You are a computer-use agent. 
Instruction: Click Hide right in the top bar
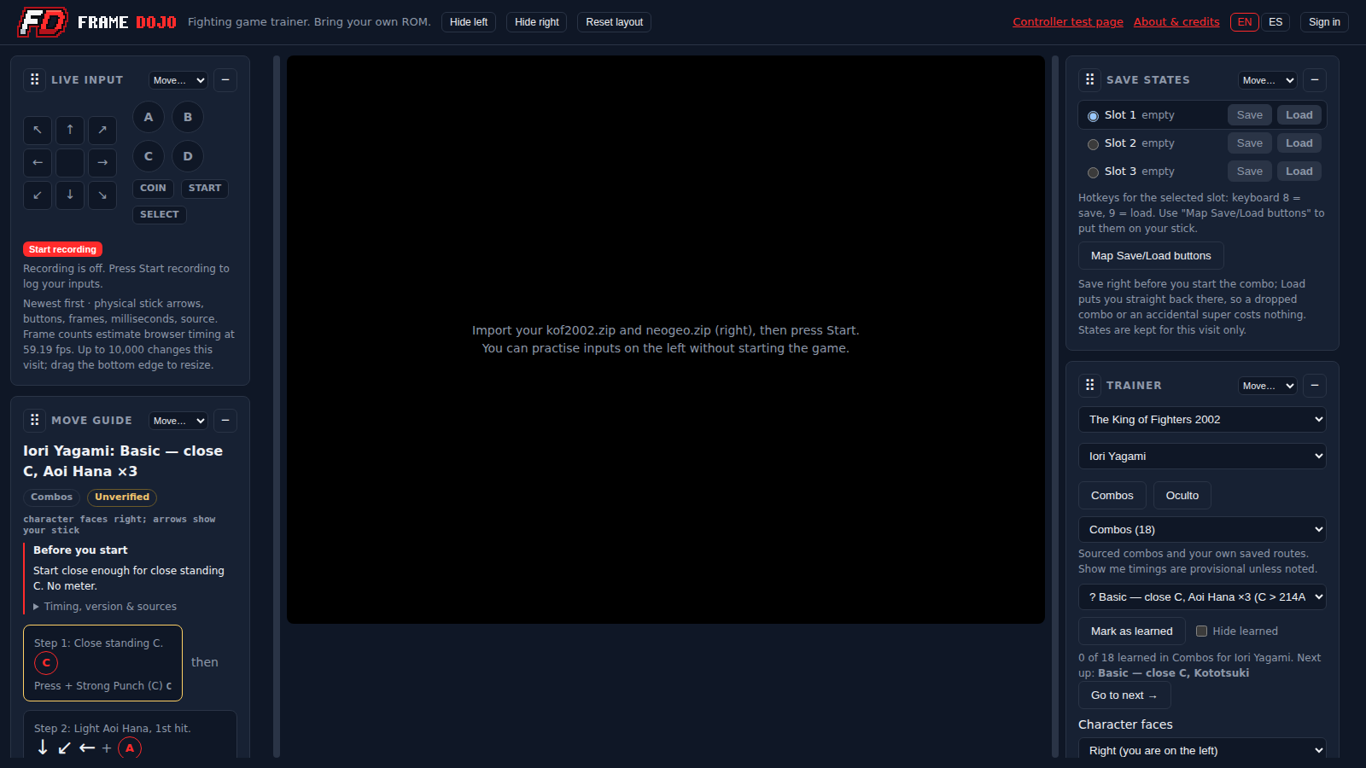[x=537, y=22]
